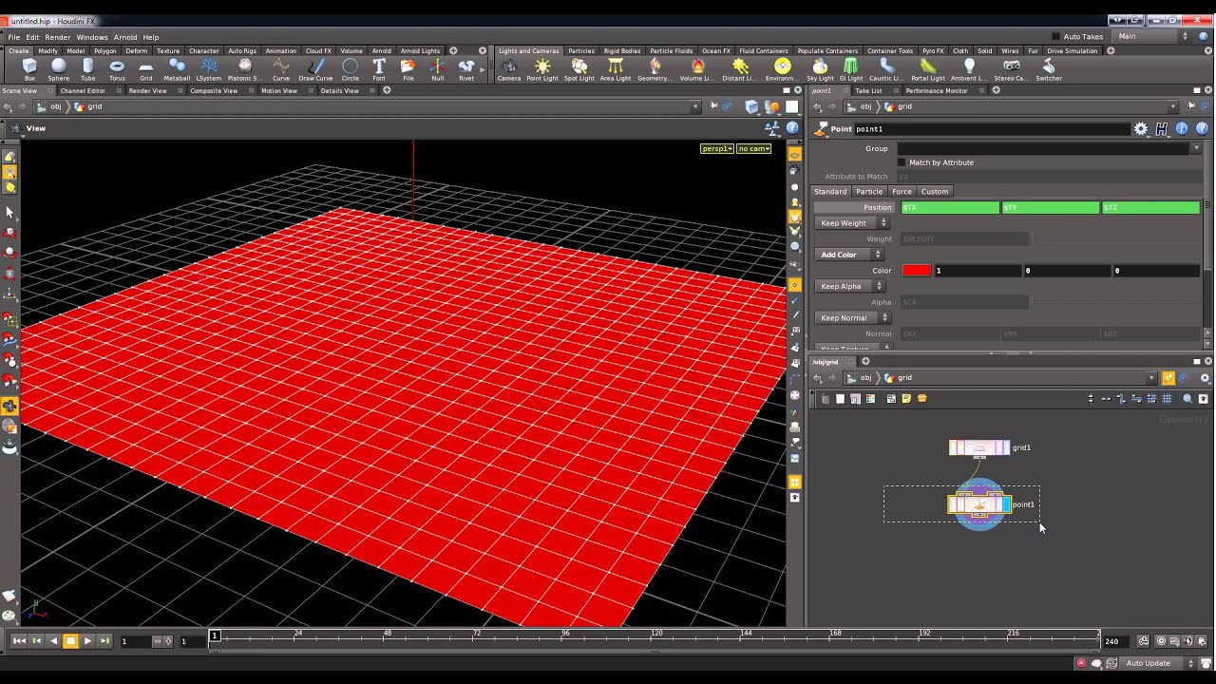
Task: Add a Point Light from the shelf
Action: [x=542, y=69]
